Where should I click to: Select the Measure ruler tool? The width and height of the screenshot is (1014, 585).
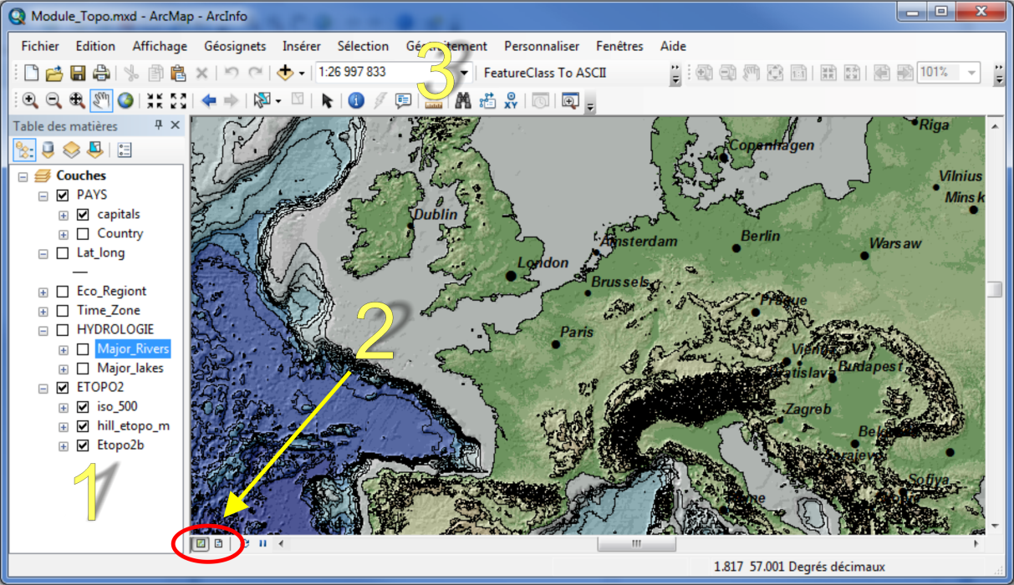433,101
